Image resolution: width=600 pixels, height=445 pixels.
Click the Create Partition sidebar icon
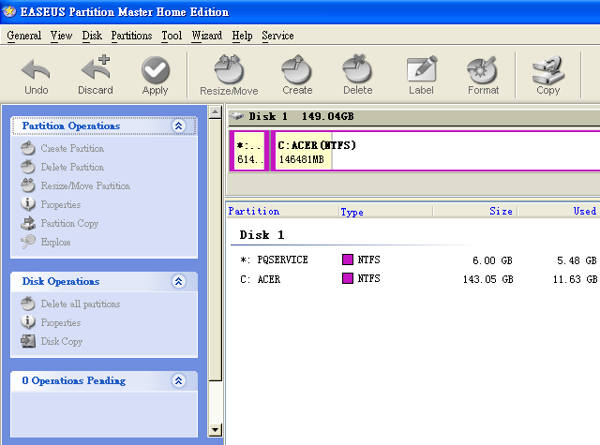(x=28, y=148)
